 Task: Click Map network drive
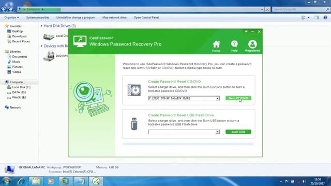click(x=114, y=18)
